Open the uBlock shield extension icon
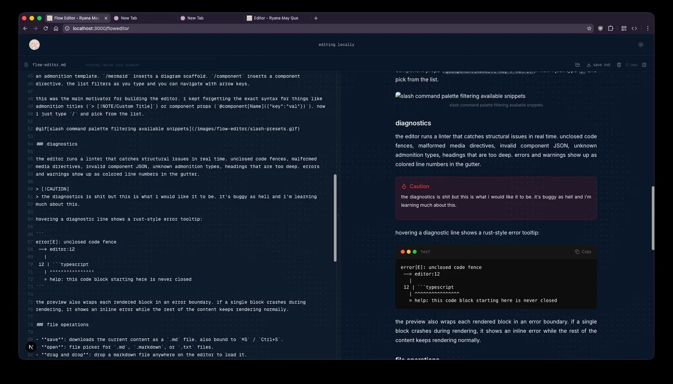673x384 pixels. (x=600, y=29)
